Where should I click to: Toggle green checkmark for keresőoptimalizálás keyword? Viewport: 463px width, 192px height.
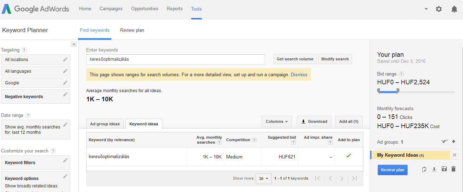[348, 155]
